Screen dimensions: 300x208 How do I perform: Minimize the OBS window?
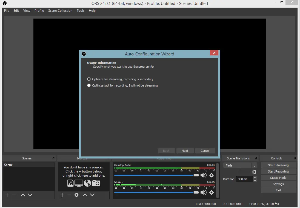(275, 3)
